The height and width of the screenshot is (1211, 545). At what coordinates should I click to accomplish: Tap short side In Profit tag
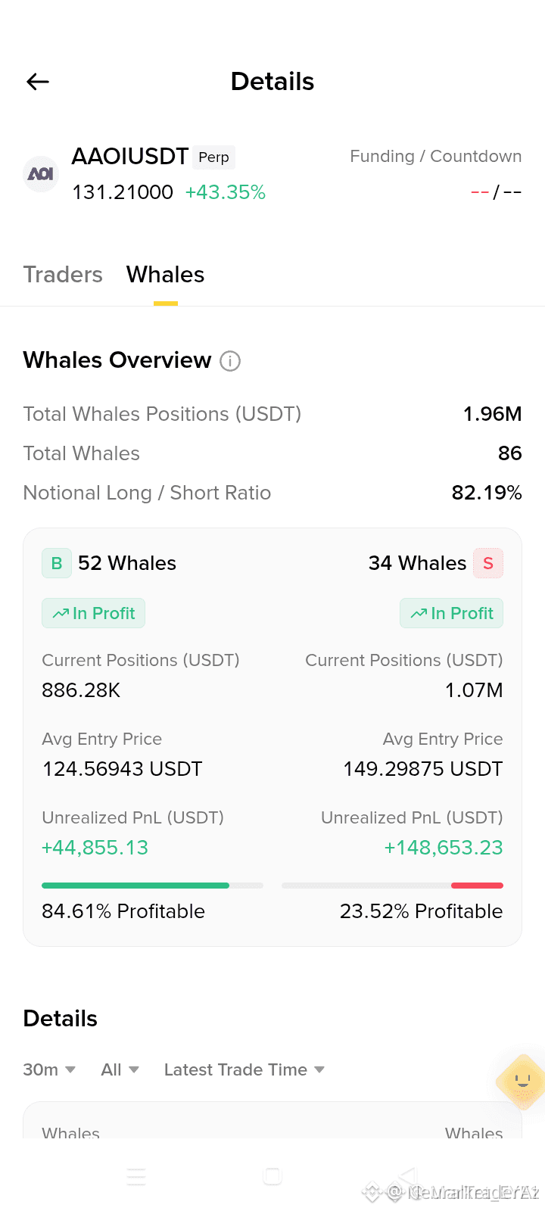[451, 613]
